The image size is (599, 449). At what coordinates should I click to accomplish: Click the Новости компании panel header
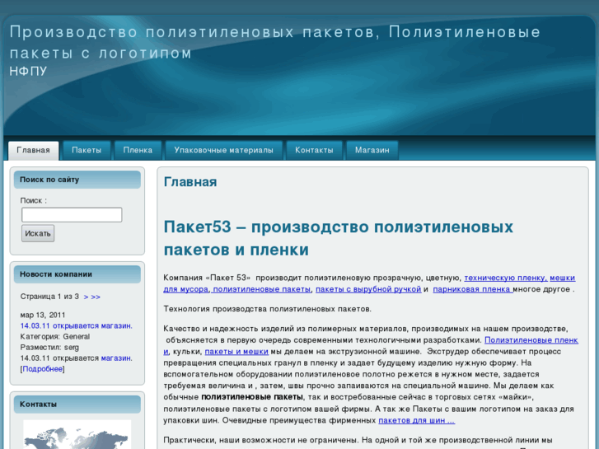coord(77,274)
